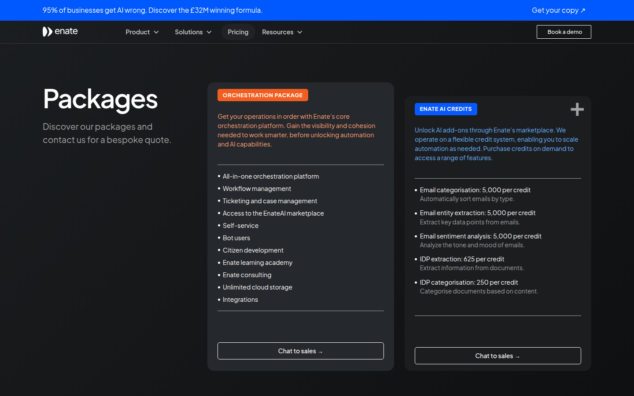Click the Packages heading
This screenshot has height=396, width=634.
[x=100, y=99]
